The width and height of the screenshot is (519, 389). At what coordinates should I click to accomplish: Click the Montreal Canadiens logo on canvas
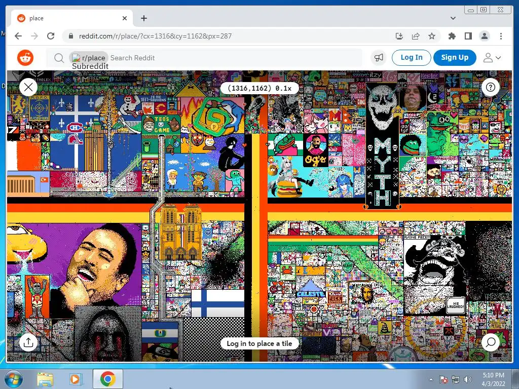pyautogui.click(x=75, y=127)
